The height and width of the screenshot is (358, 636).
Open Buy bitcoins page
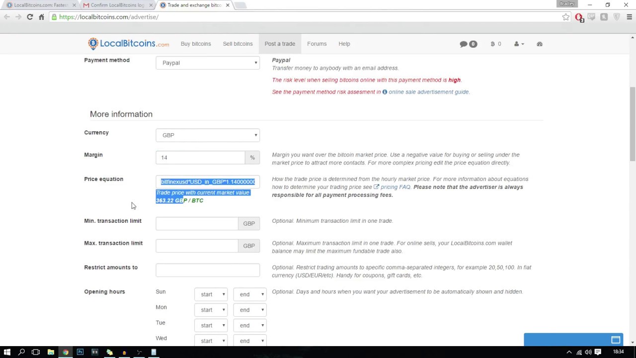coord(196,44)
